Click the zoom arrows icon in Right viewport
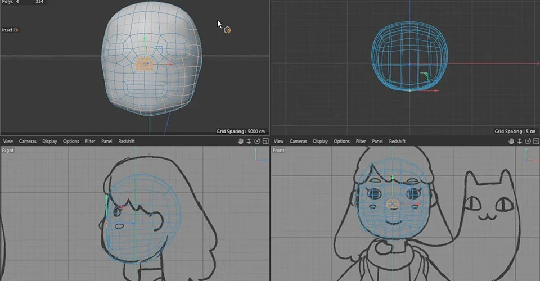This screenshot has width=540, height=281. (x=249, y=142)
